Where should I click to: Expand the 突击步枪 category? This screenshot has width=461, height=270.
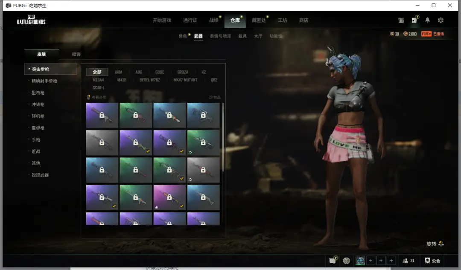click(x=50, y=69)
